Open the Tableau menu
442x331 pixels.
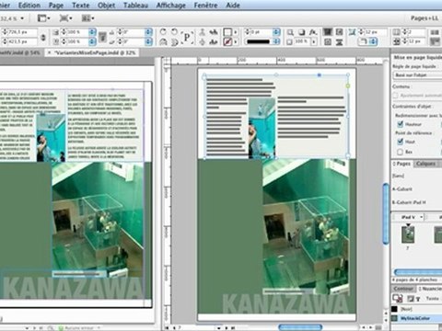[135, 5]
